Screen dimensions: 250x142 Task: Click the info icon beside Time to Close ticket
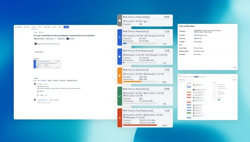[149, 17]
